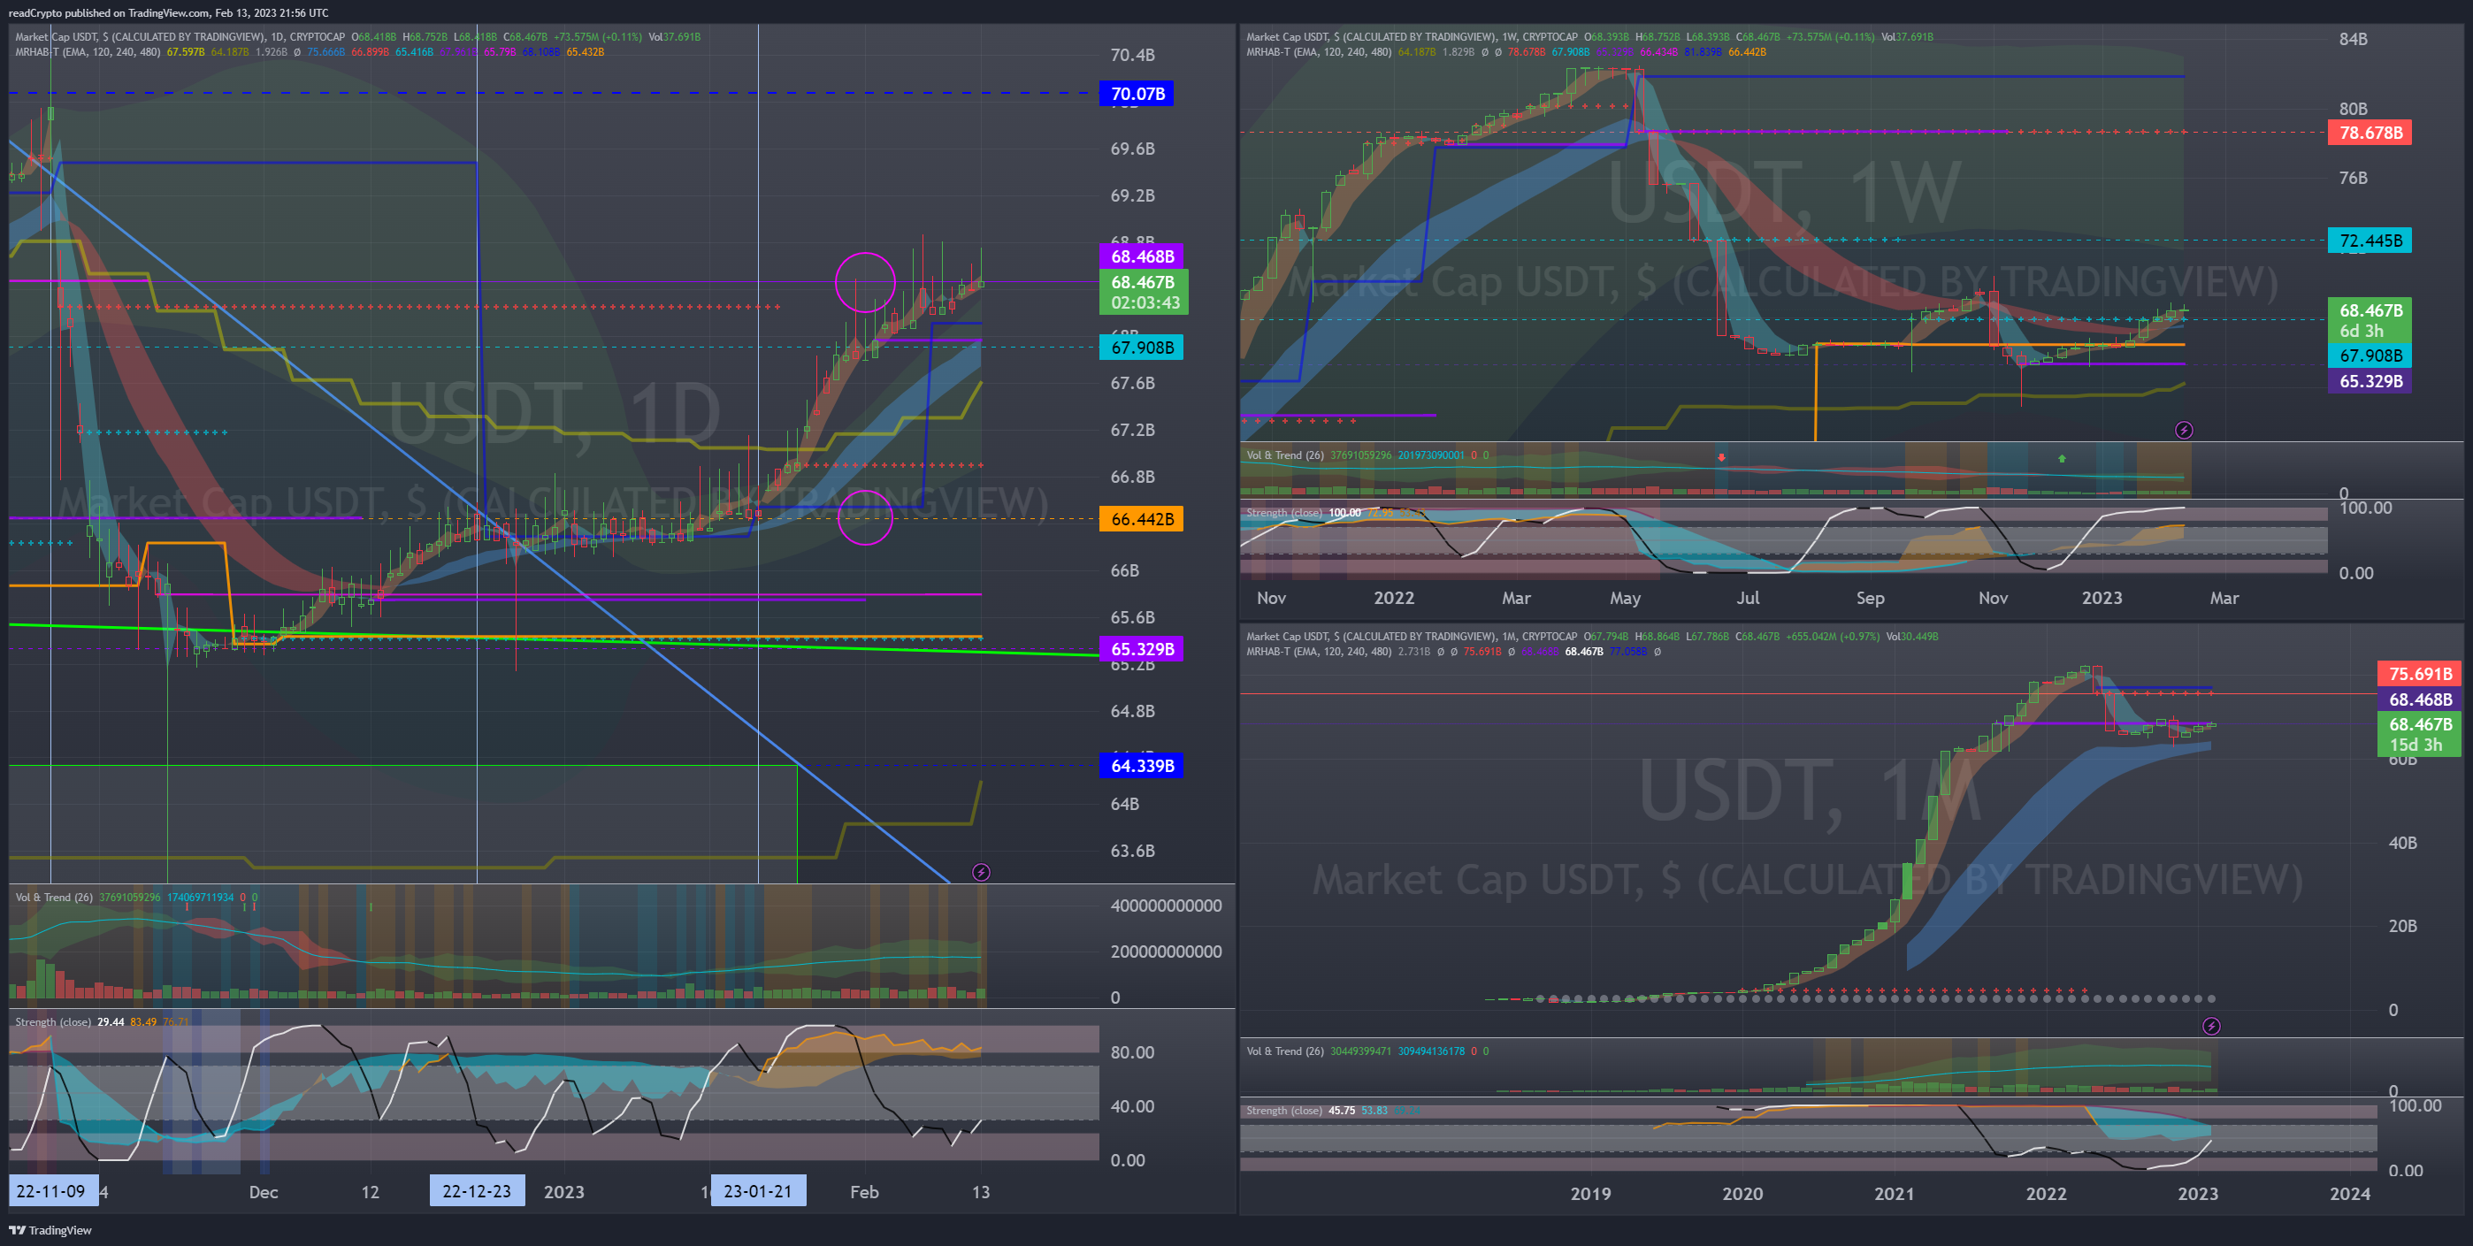
Task: Click the 40B axis label on 1M chart
Action: click(2402, 843)
